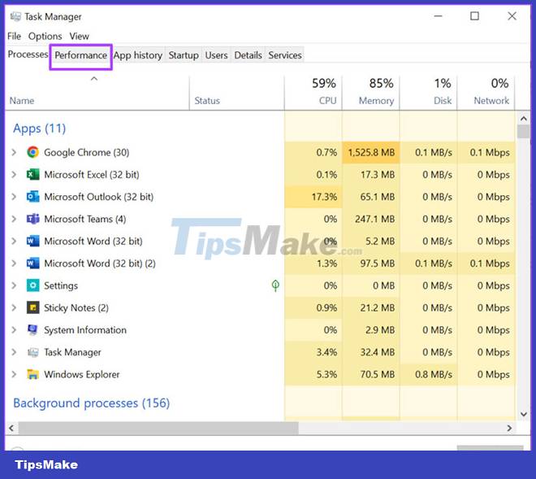Sort by the Status column header
The height and width of the screenshot is (479, 536).
pyautogui.click(x=236, y=93)
